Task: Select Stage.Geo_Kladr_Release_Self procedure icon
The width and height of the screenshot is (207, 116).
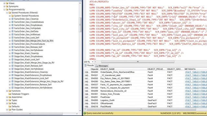Action: (x=13, y=66)
